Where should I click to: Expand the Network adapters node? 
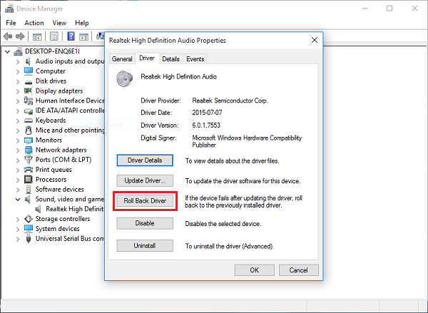18,150
